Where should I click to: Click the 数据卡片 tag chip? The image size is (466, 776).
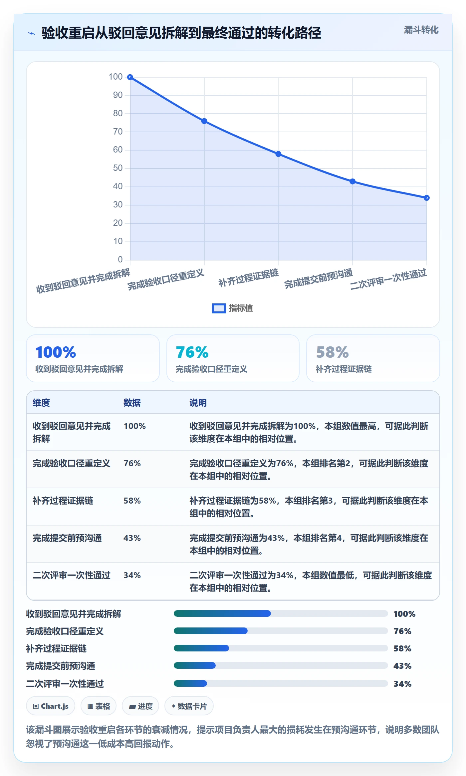[x=189, y=706]
